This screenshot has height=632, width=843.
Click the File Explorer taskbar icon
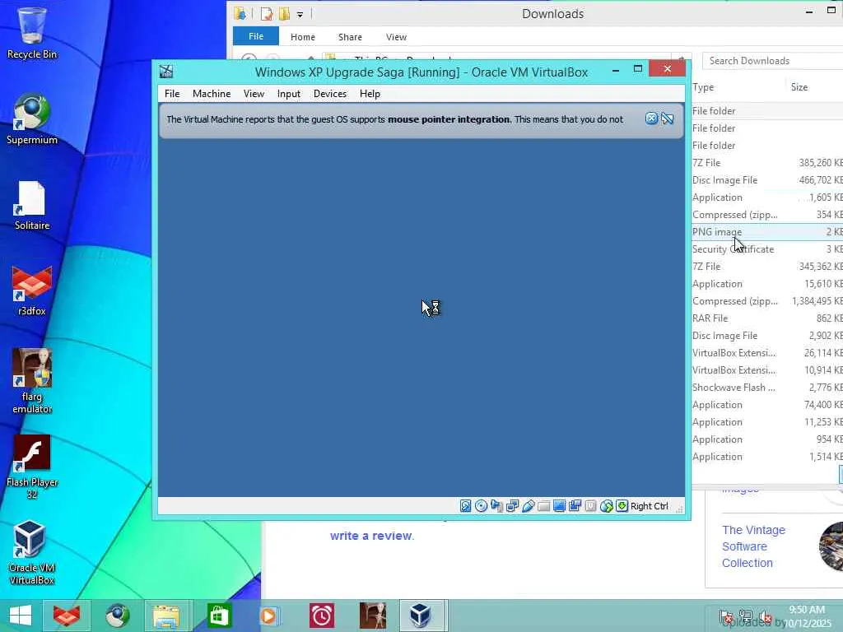click(166, 616)
